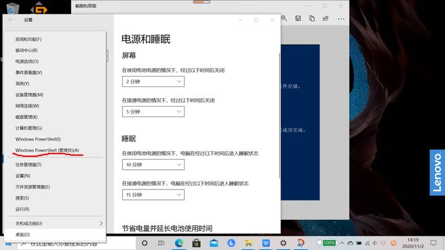
Task: Open the WPS Office icon on taskbar
Action: (x=266, y=243)
